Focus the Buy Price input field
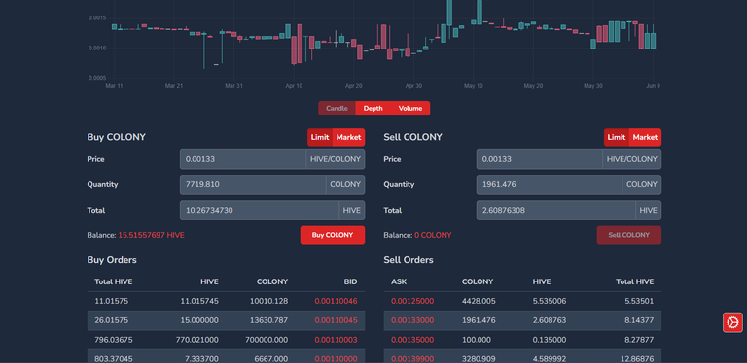 [243, 159]
